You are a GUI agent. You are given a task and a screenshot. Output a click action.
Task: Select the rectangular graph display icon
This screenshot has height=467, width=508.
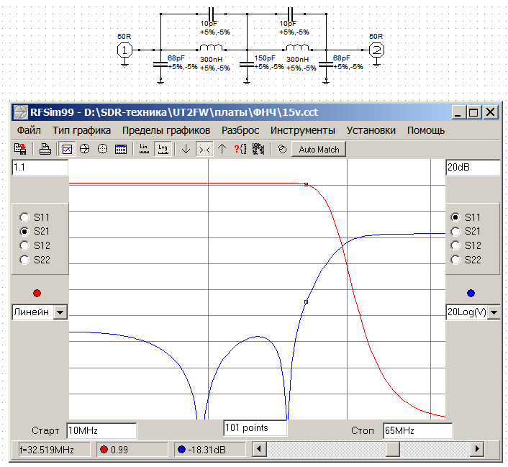click(x=67, y=149)
